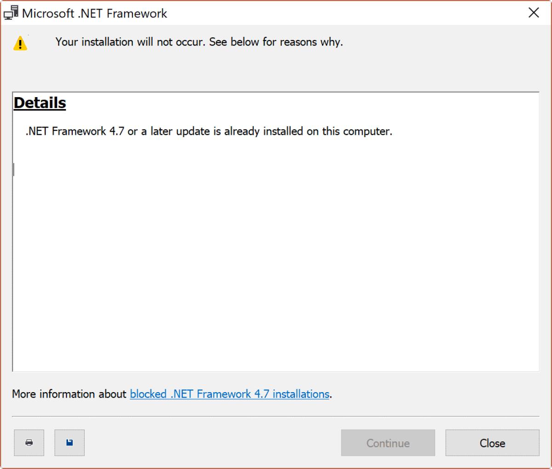Click the computer icon in the title bar
The image size is (552, 469).
pos(10,12)
